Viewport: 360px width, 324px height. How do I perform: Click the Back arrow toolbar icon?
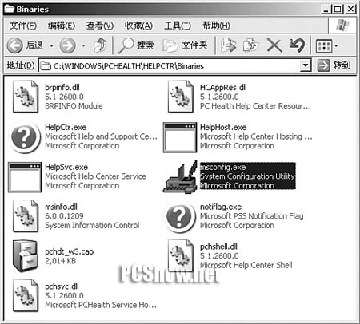click(14, 45)
